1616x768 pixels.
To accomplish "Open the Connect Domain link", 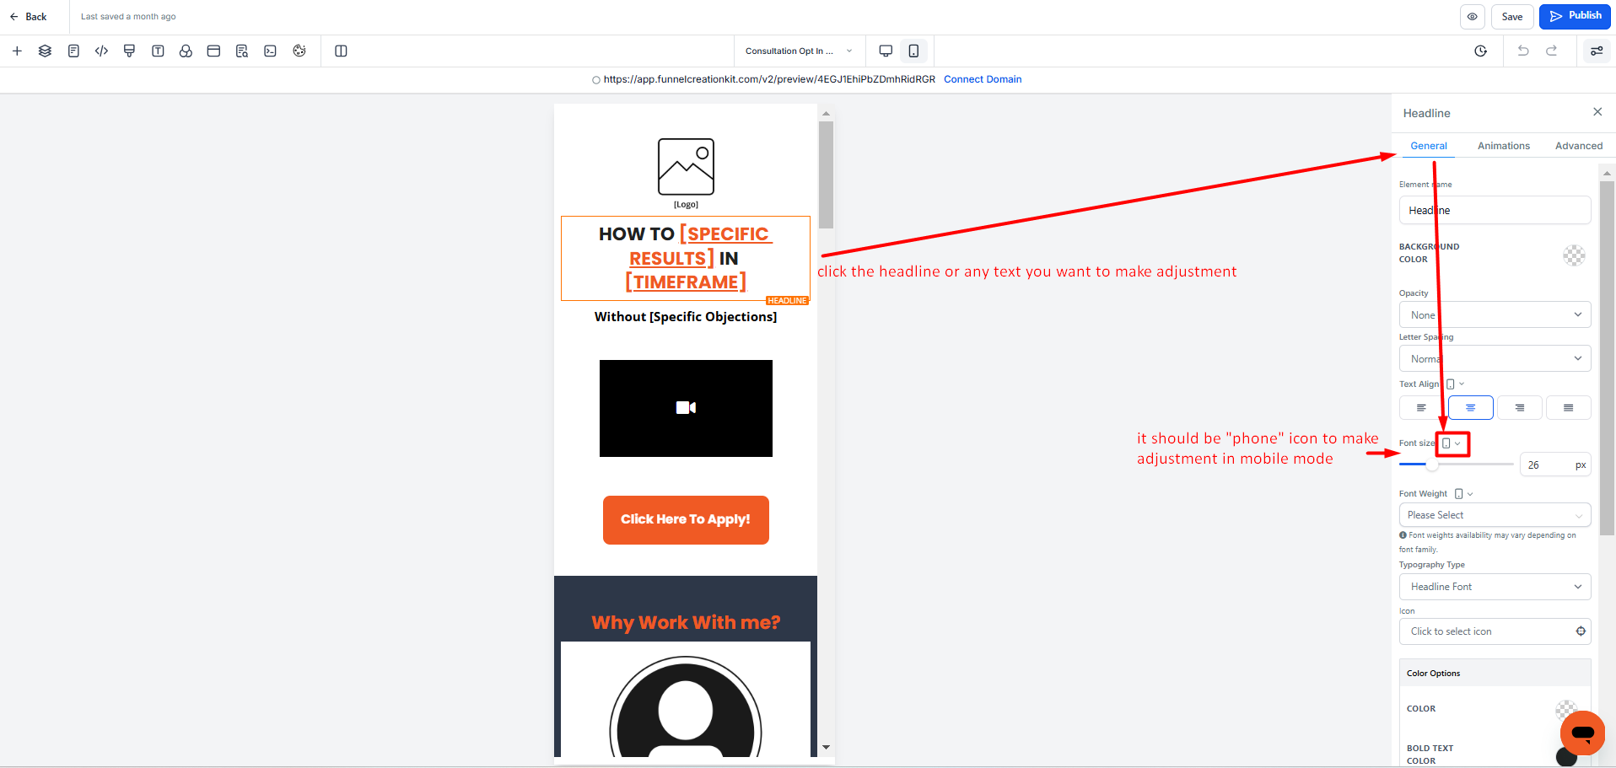I will [982, 79].
